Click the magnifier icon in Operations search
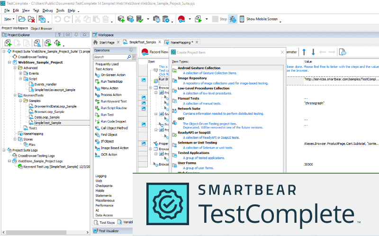The image size is (379, 236). tap(129, 57)
